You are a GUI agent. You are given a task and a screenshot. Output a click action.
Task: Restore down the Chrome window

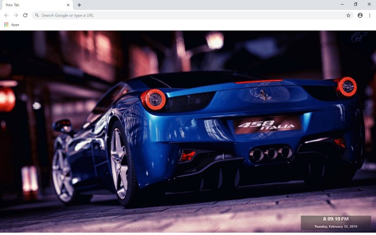click(355, 4)
